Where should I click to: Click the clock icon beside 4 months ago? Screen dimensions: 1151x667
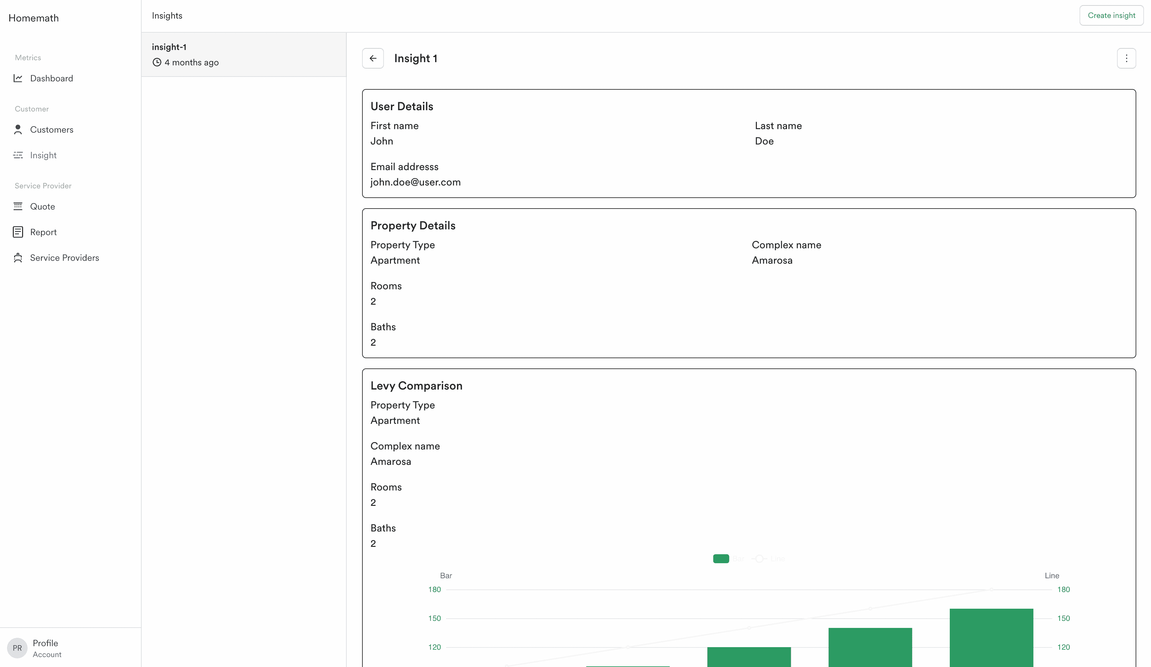pyautogui.click(x=157, y=62)
